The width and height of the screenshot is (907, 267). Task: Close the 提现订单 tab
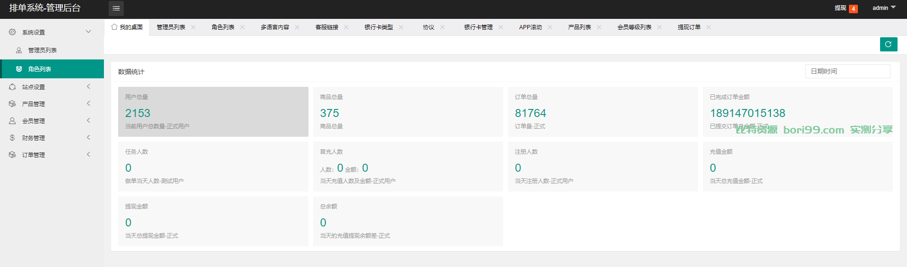tap(709, 27)
